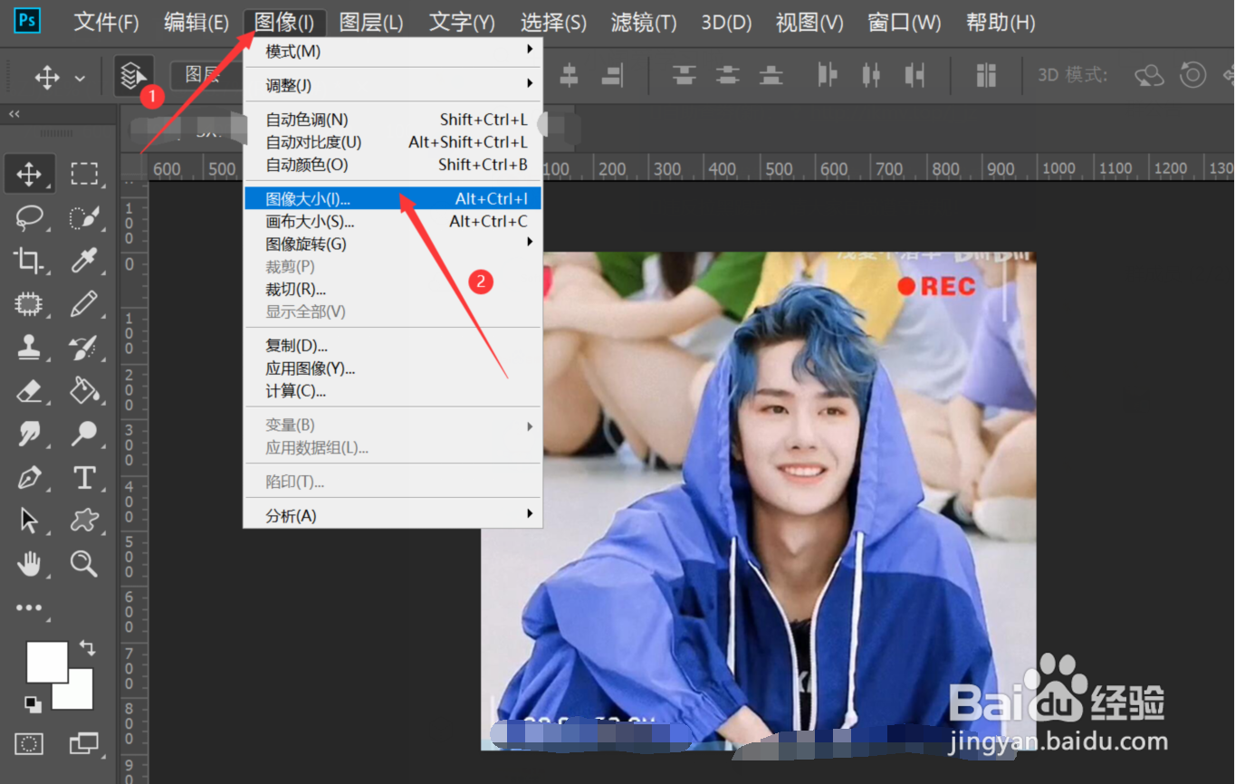Viewport: 1235px width, 784px height.
Task: Reset to default black and white colors
Action: point(34,705)
